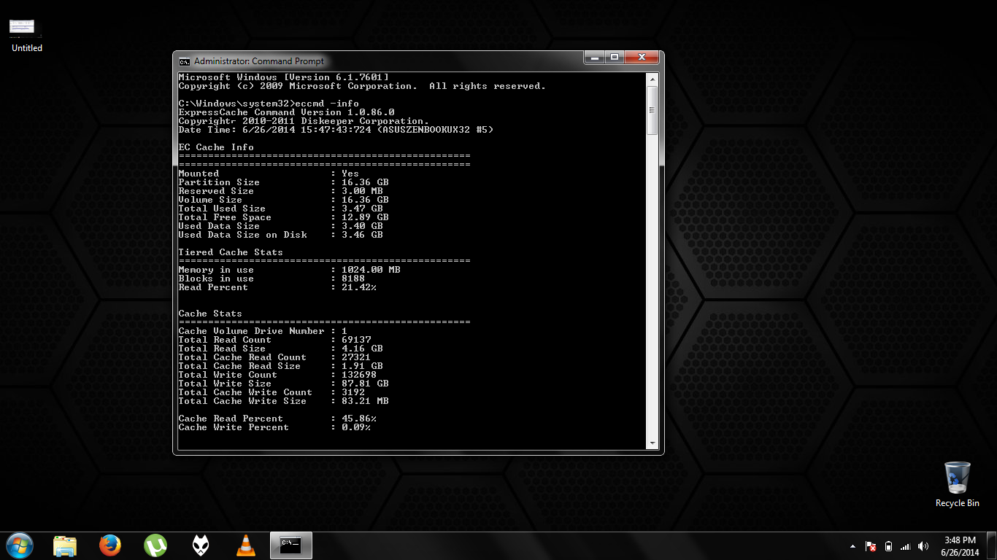
Task: Open foobar2000 alien icon in taskbar
Action: [201, 545]
